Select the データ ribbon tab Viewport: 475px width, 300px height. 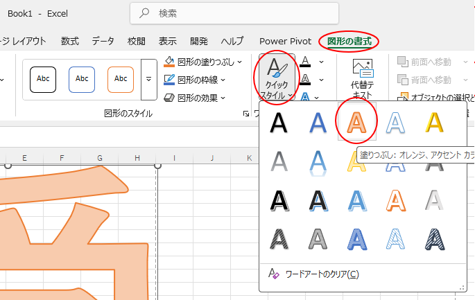[103, 41]
